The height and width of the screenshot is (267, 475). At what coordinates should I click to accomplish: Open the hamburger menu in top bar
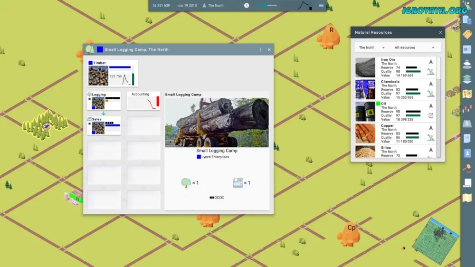[321, 5]
